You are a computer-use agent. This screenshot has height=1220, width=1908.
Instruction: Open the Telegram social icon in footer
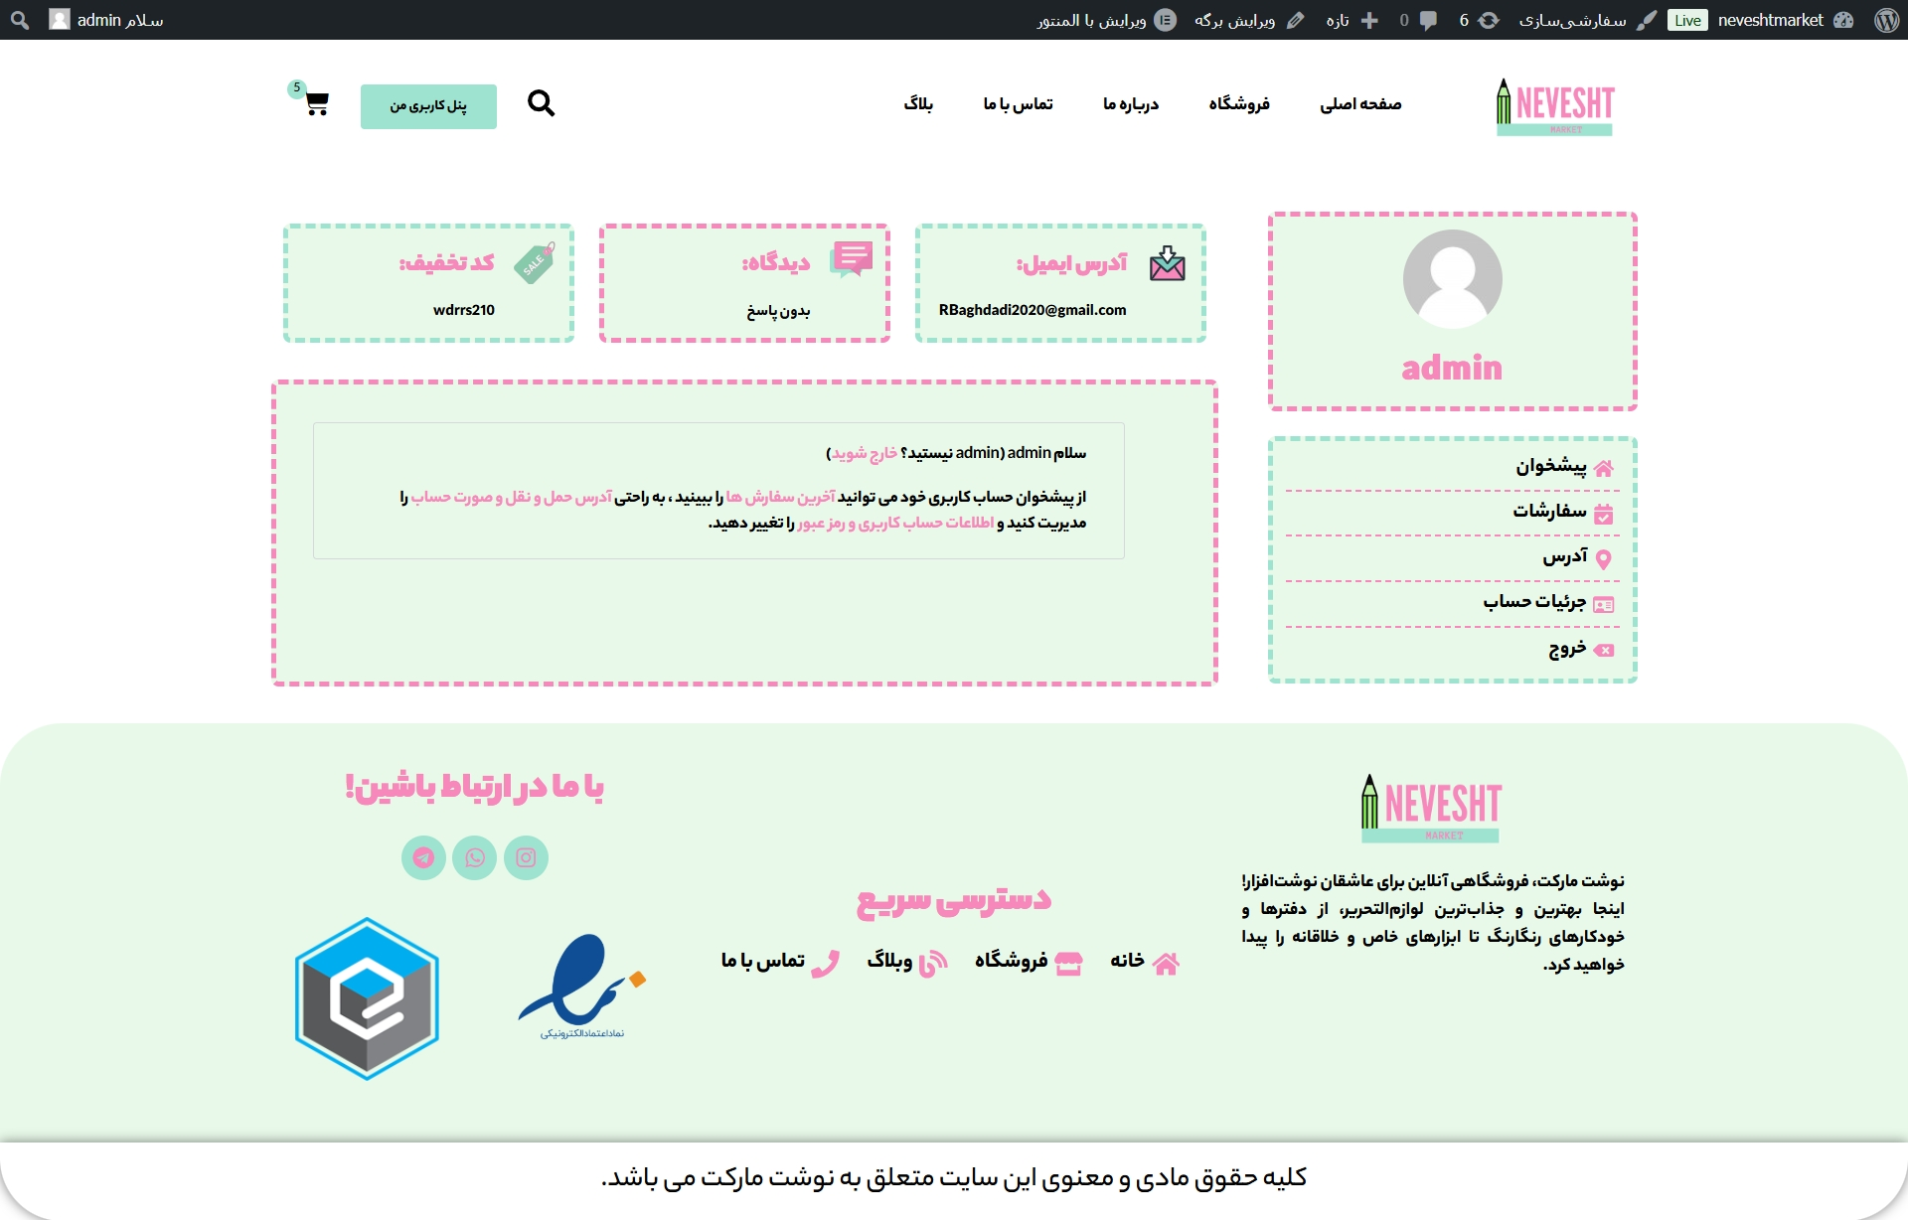click(x=423, y=857)
